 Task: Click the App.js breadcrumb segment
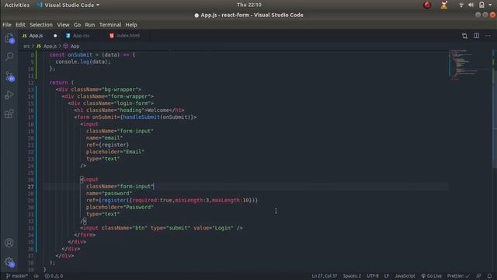(47, 47)
